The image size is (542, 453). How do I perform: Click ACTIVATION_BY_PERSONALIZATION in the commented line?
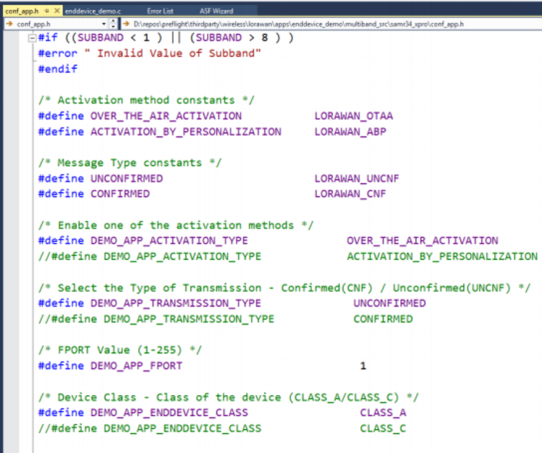(x=442, y=256)
